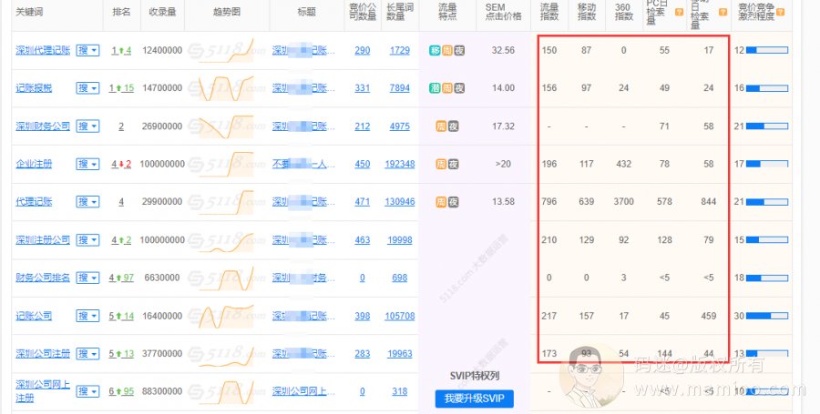Click 周 badge in 深圳财务公司 row

[x=441, y=126]
